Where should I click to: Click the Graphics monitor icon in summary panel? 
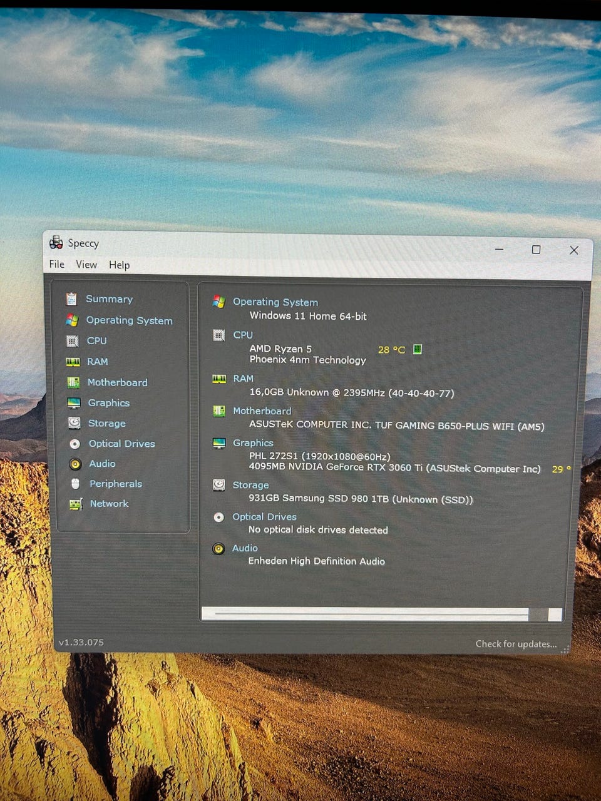(x=219, y=443)
